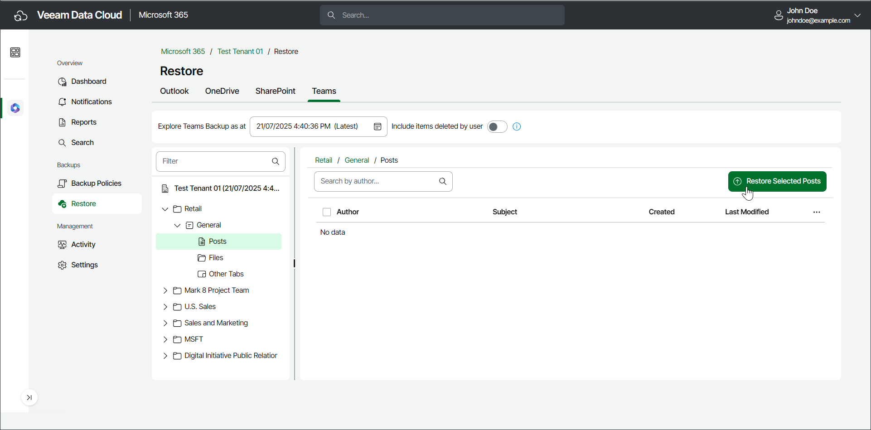The width and height of the screenshot is (871, 430).
Task: Click the Files folder icon in tree
Action: pyautogui.click(x=202, y=258)
